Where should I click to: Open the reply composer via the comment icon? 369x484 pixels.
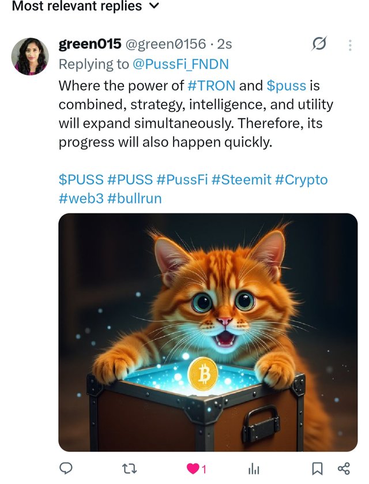pyautogui.click(x=66, y=468)
